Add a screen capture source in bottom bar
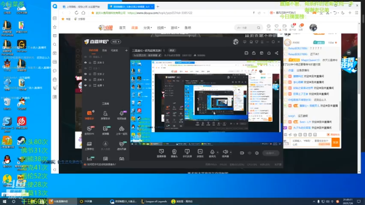The image size is (365, 205). pyautogui.click(x=161, y=153)
